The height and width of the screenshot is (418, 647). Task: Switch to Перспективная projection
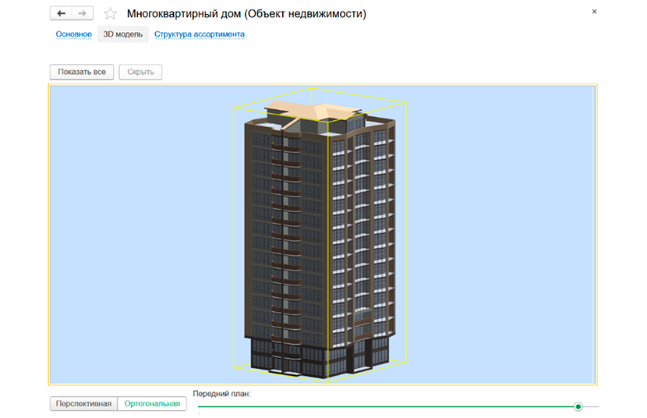[83, 403]
